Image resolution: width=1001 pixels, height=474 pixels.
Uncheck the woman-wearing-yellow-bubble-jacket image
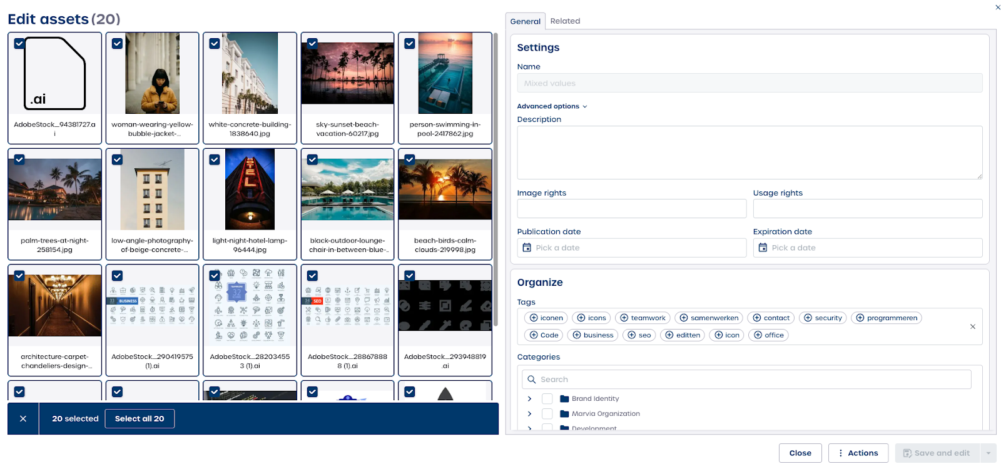pyautogui.click(x=117, y=44)
